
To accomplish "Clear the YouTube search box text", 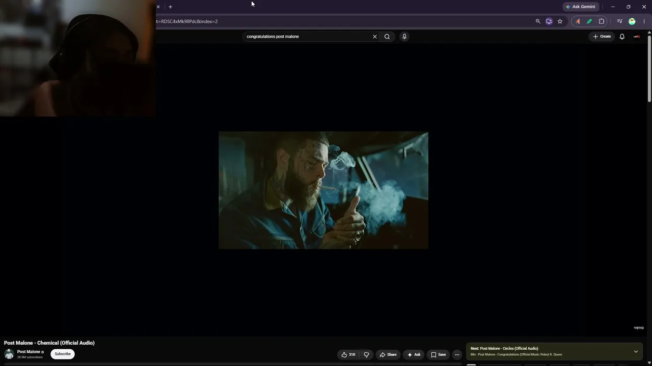I will point(375,37).
